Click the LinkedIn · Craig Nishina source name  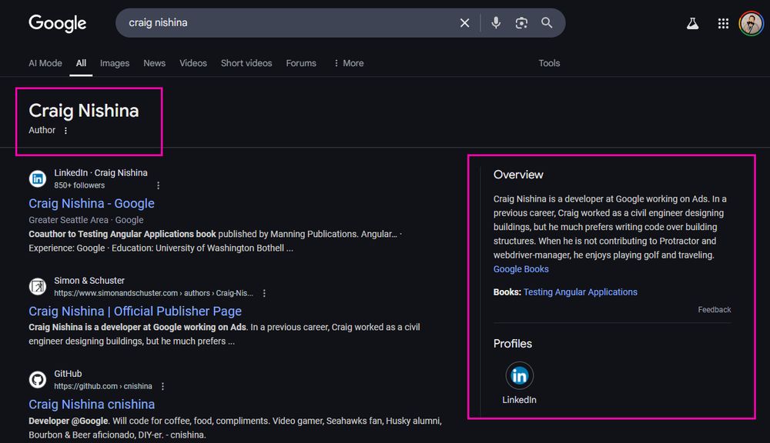pyautogui.click(x=101, y=173)
